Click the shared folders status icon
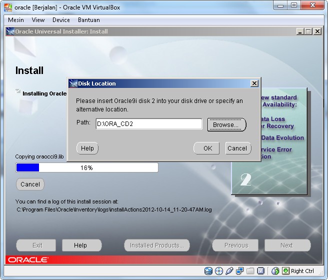The width and height of the screenshot is (328, 280). coord(250,271)
